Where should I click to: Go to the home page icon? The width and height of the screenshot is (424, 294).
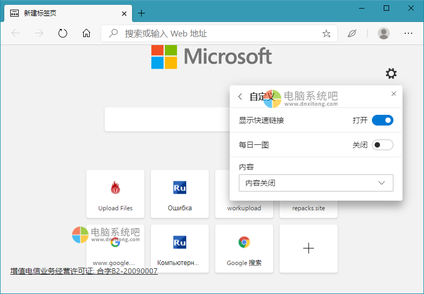point(86,33)
